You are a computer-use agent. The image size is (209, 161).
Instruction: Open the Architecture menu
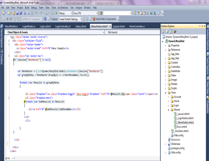point(63,7)
